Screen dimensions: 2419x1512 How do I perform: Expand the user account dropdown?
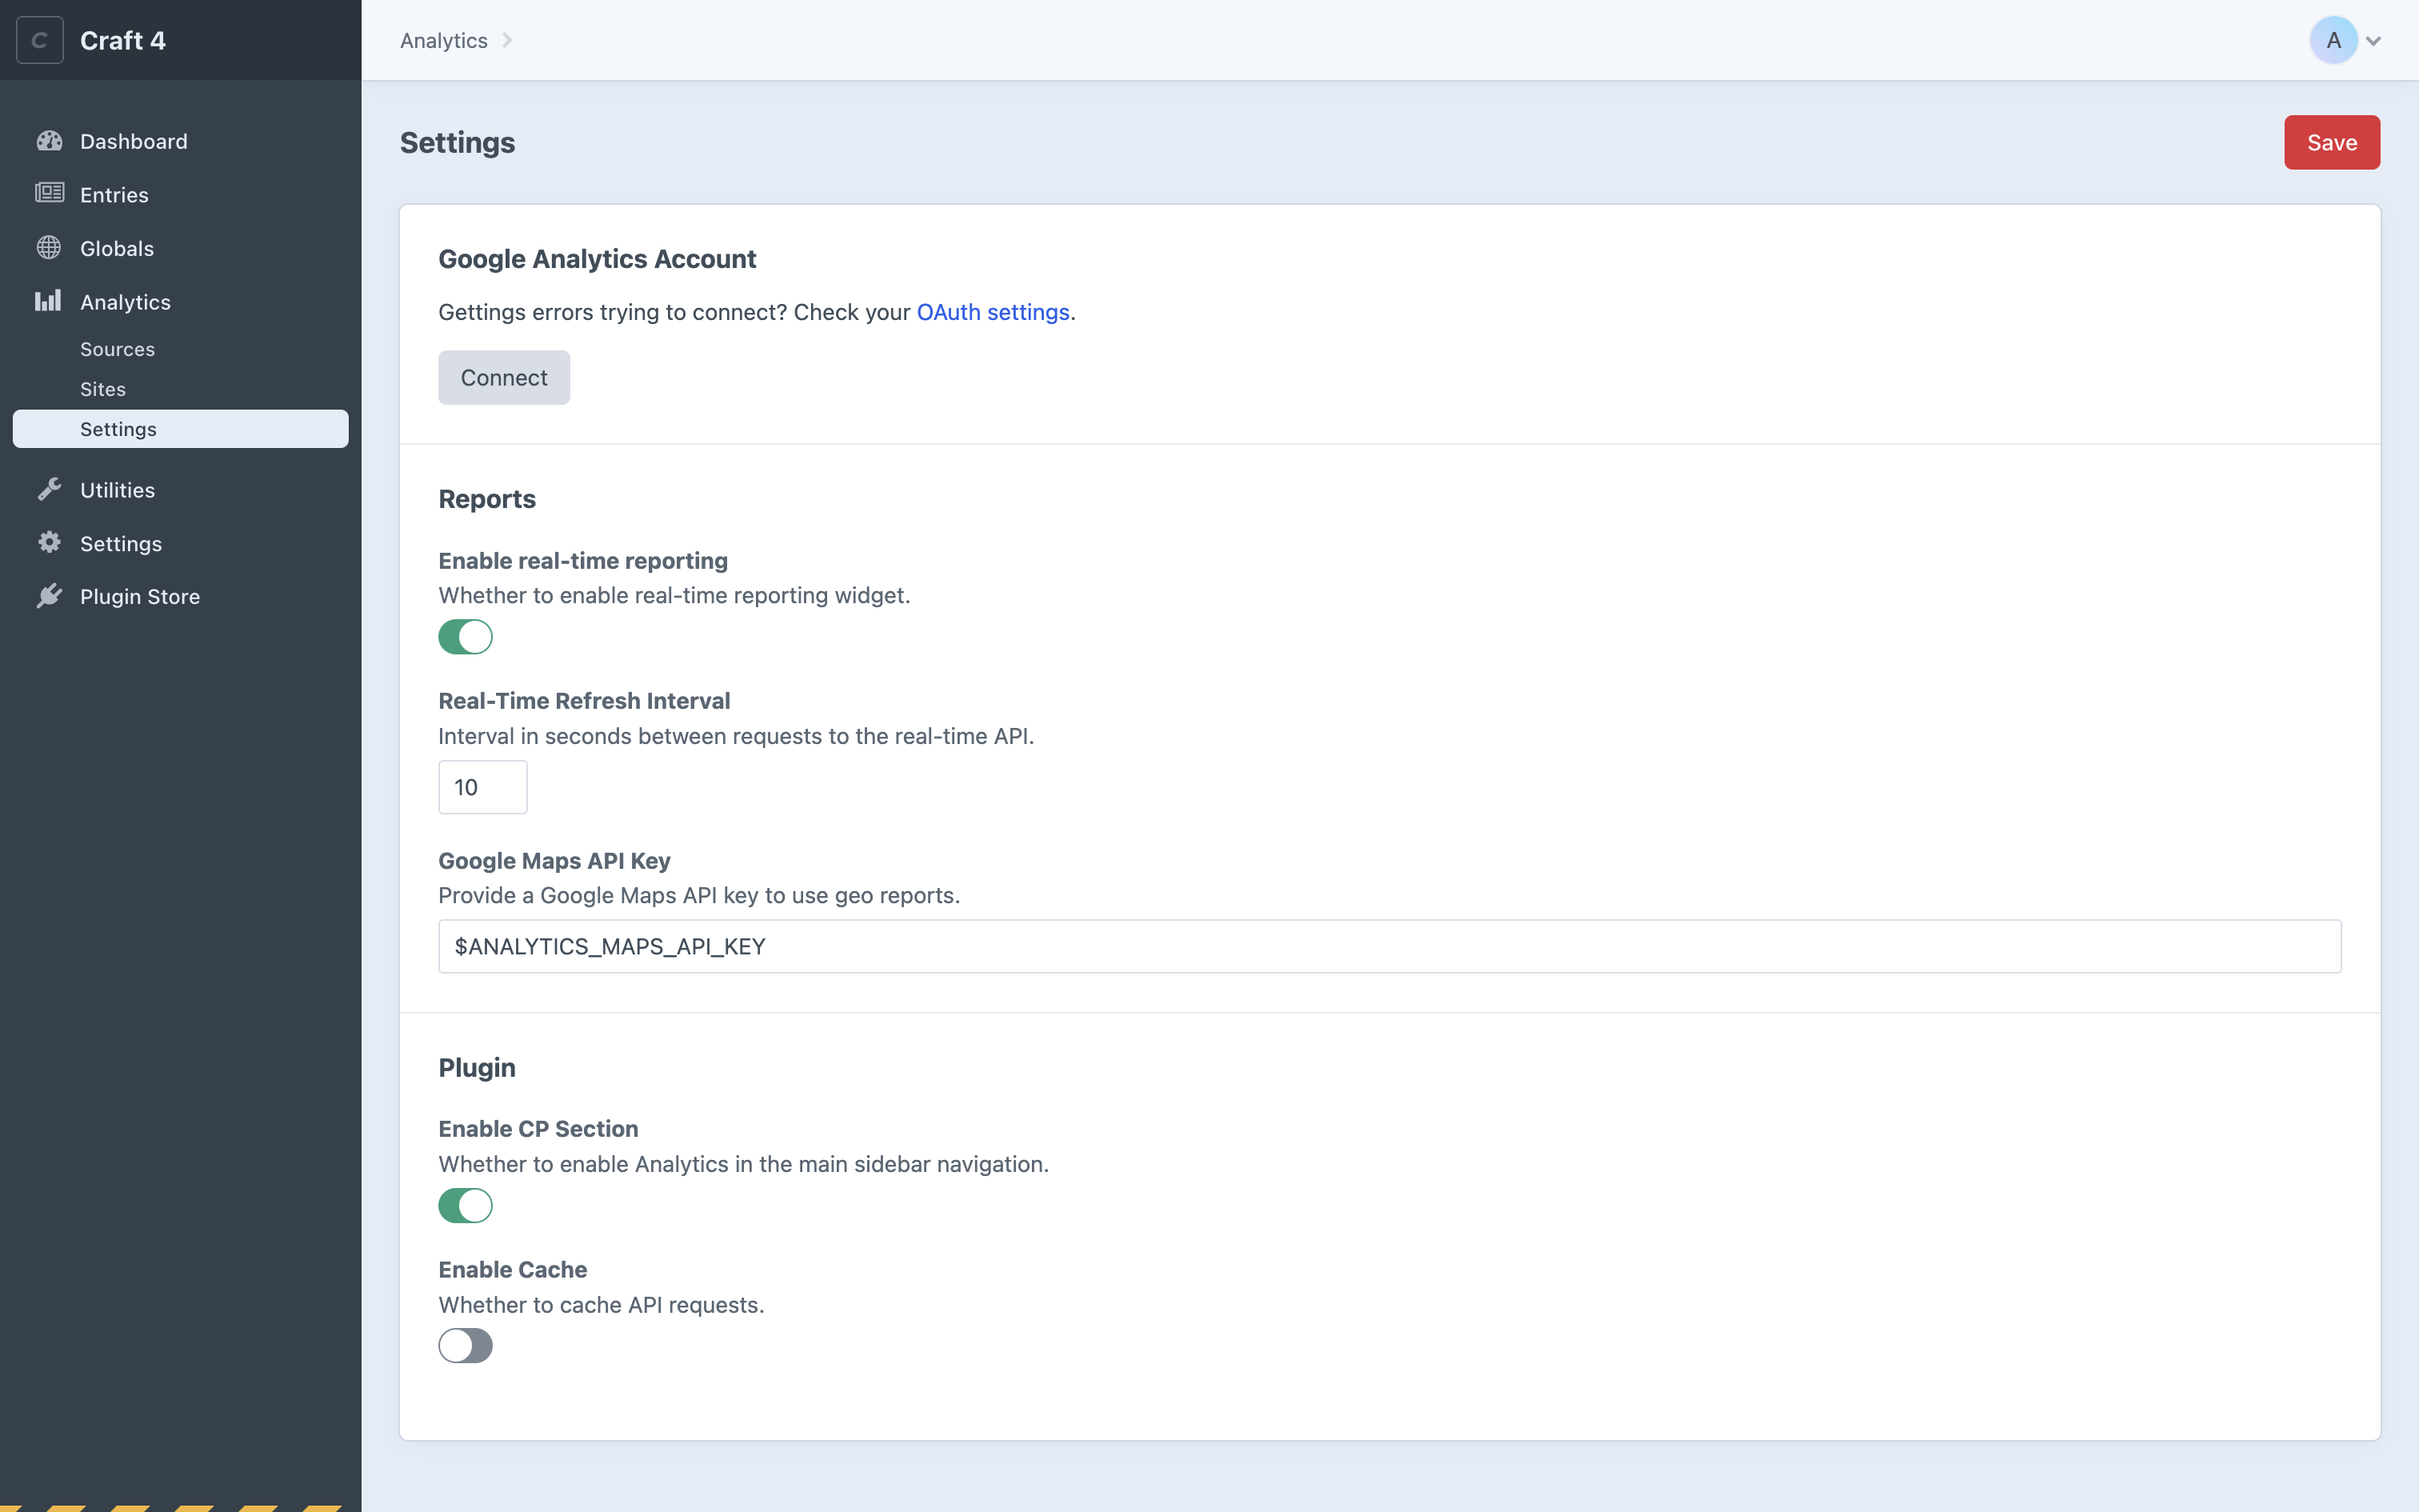(2374, 40)
